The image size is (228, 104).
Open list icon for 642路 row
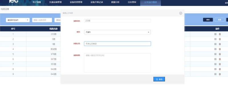215,69
